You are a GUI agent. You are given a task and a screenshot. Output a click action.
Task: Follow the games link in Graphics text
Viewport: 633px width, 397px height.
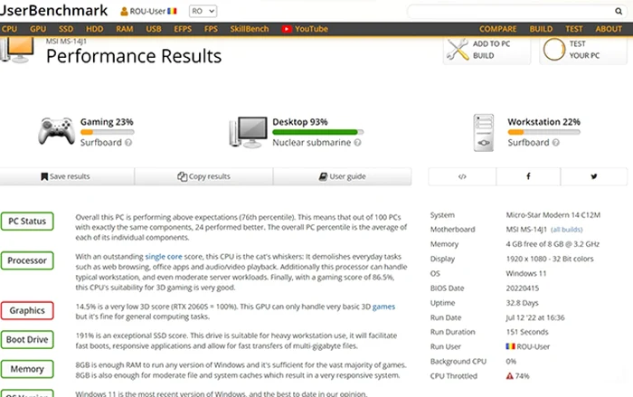click(x=383, y=307)
